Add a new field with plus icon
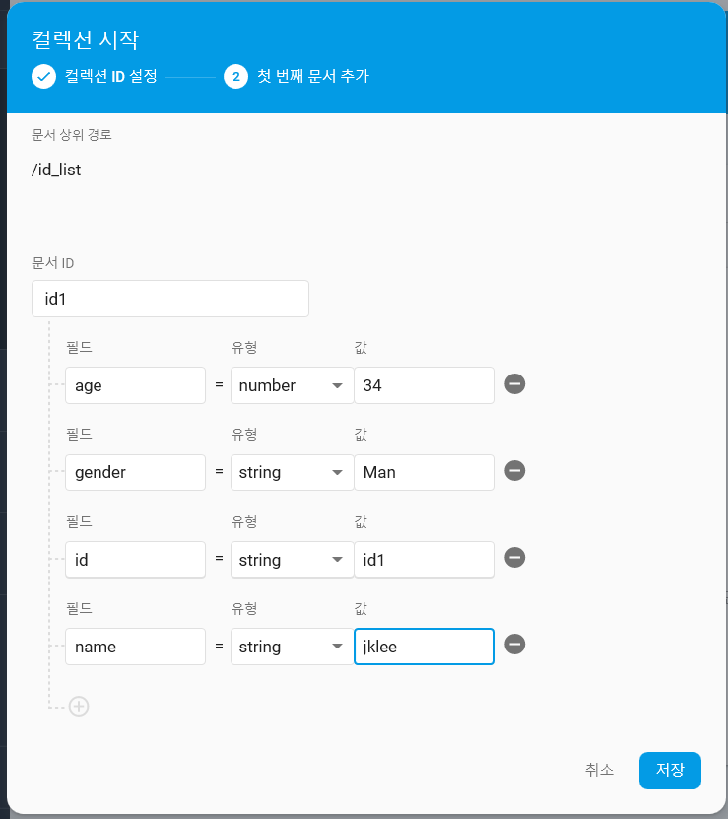Screen dimensions: 728x819 pyautogui.click(x=79, y=706)
